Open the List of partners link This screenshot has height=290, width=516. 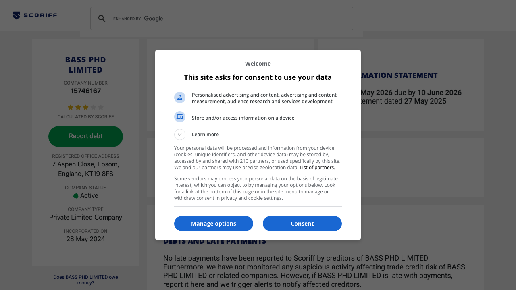click(317, 167)
